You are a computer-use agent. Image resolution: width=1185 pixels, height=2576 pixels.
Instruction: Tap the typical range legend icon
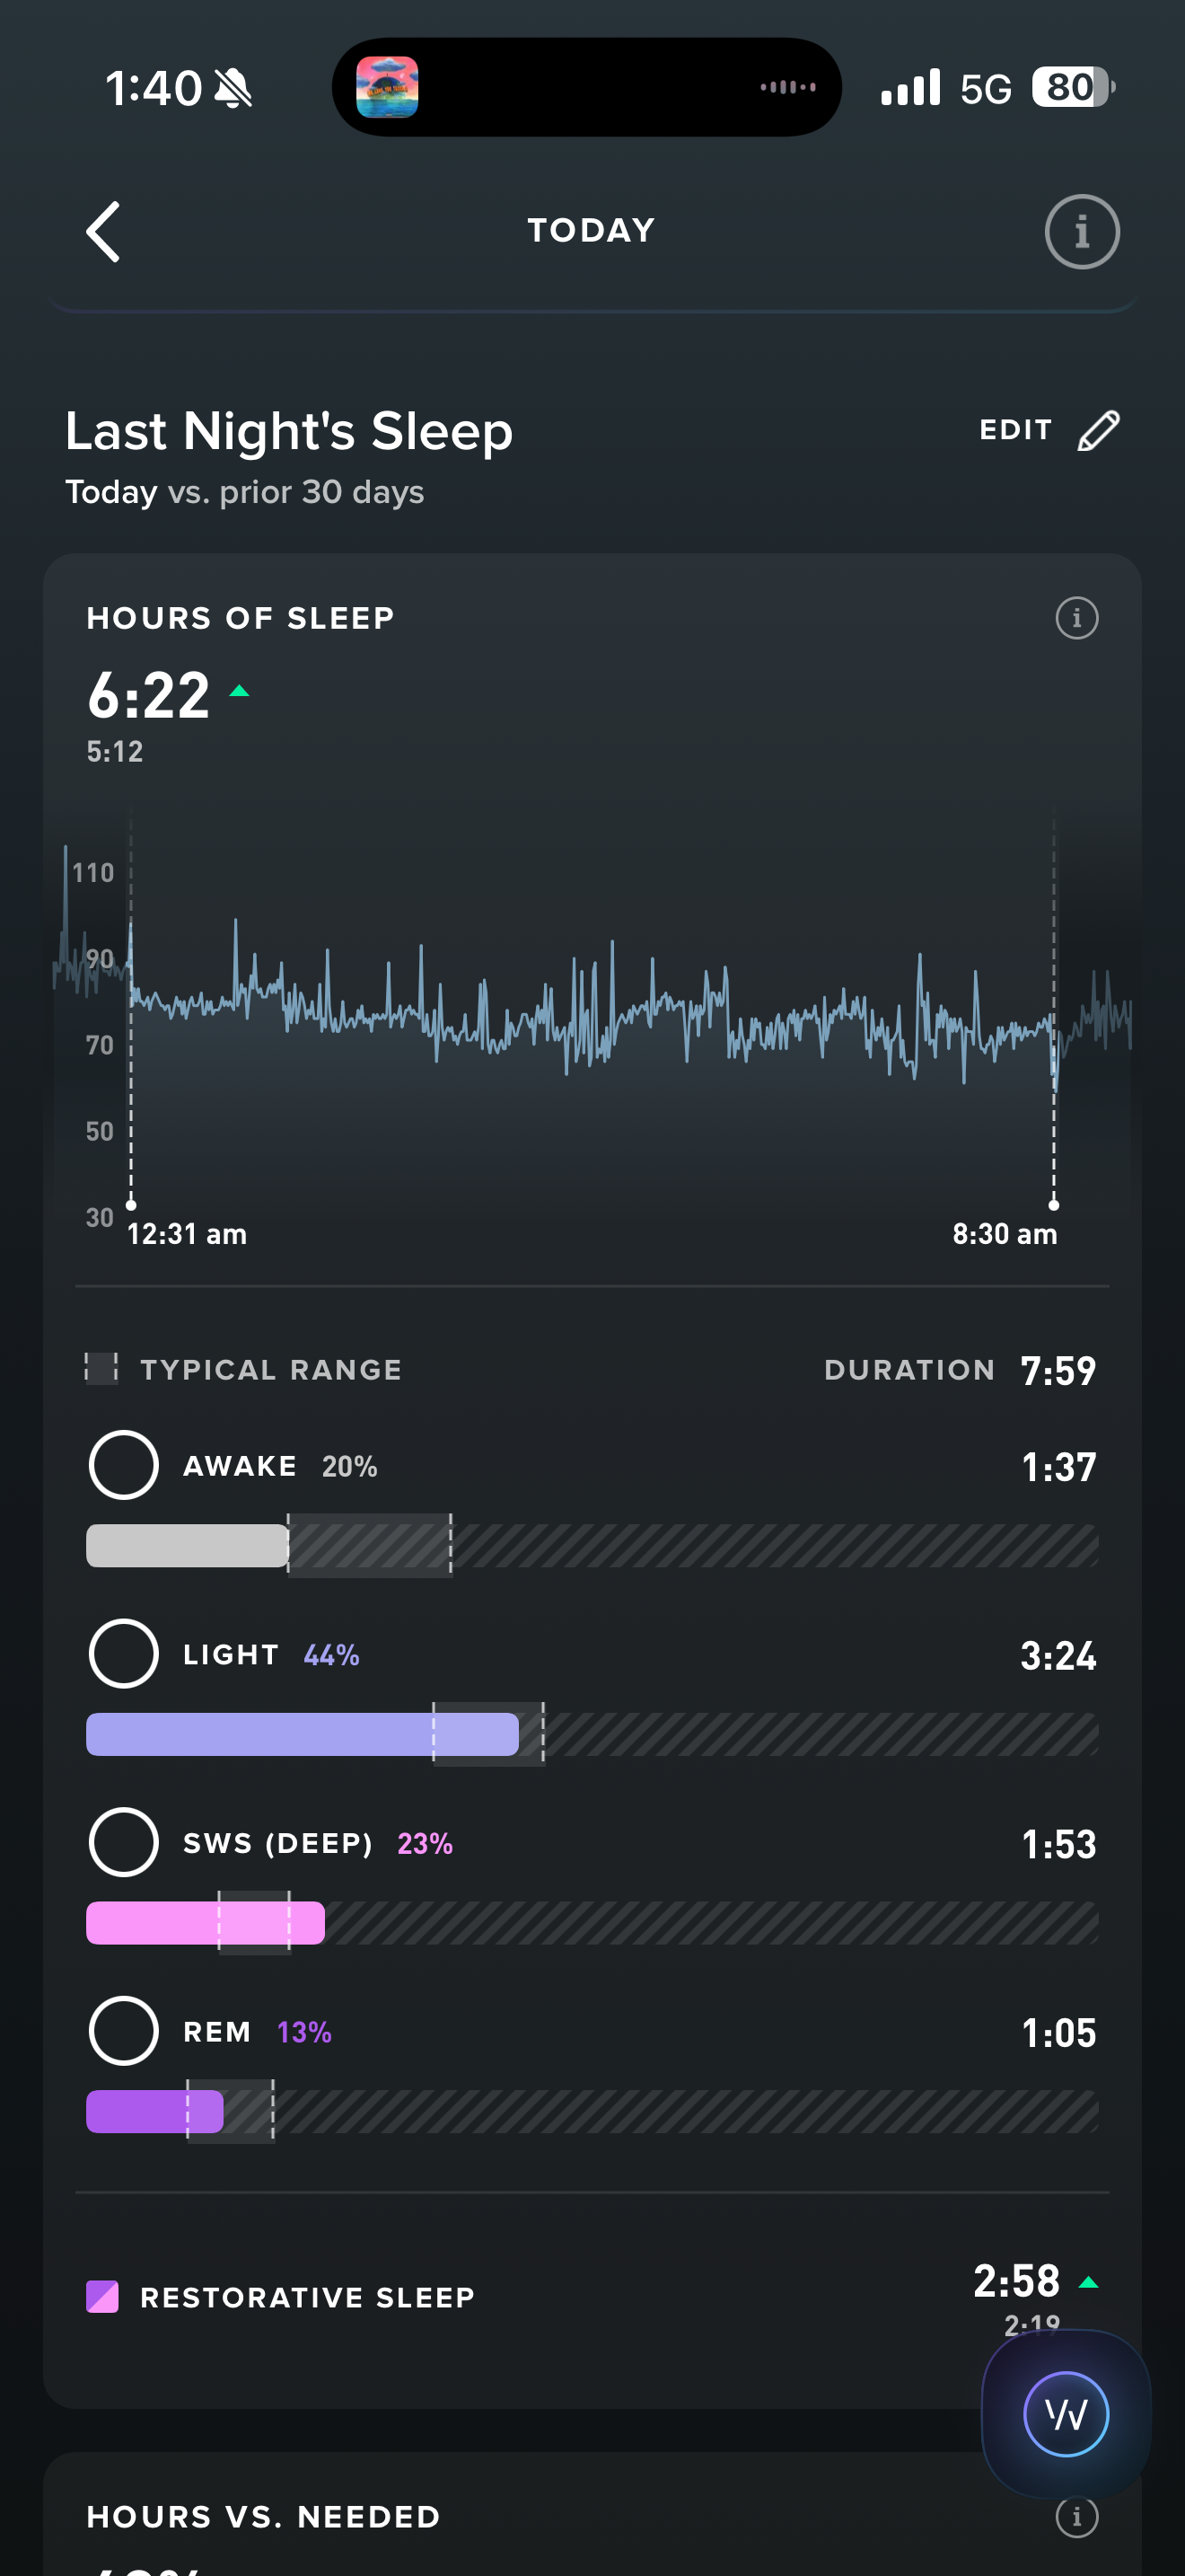(101, 1368)
